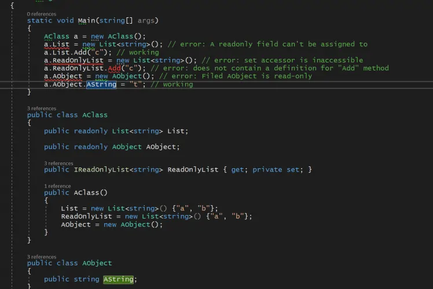The width and height of the screenshot is (433, 289).
Task: Click AObject field name in readonly AObject declaration
Action: 163,147
